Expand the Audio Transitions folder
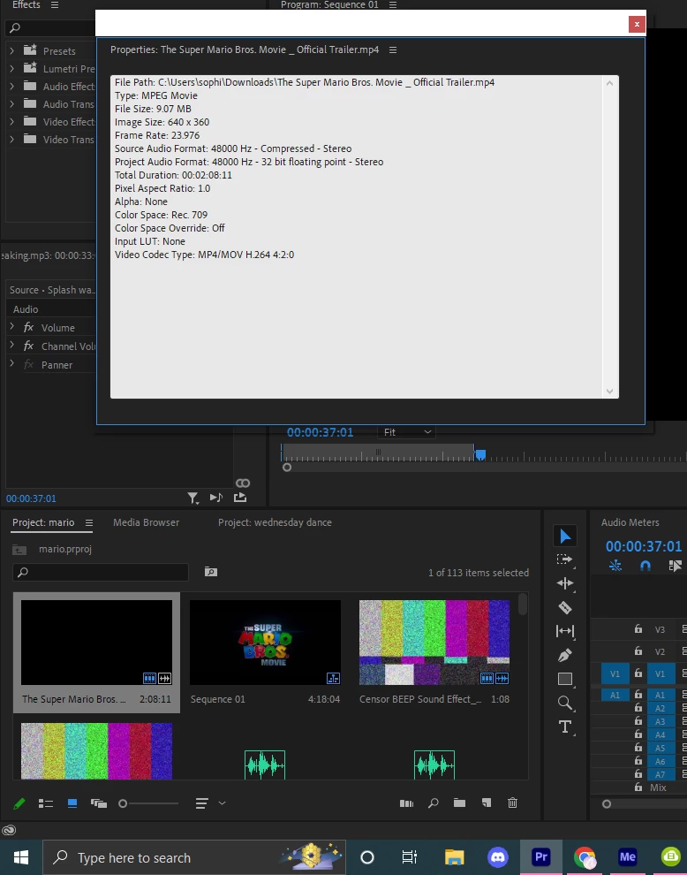Image resolution: width=687 pixels, height=875 pixels. (11, 103)
